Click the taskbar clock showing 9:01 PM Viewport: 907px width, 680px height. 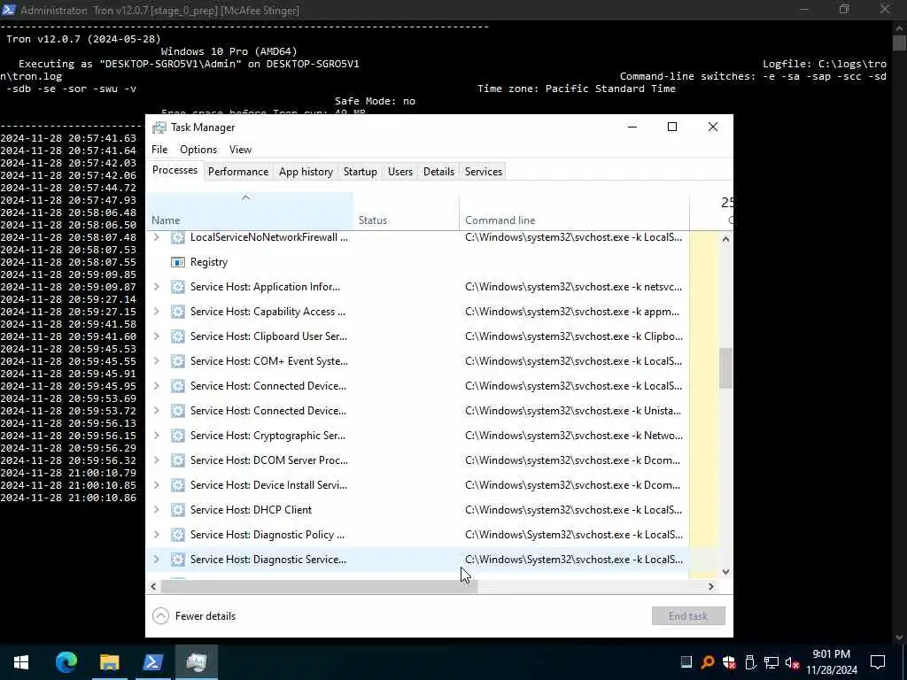click(832, 662)
